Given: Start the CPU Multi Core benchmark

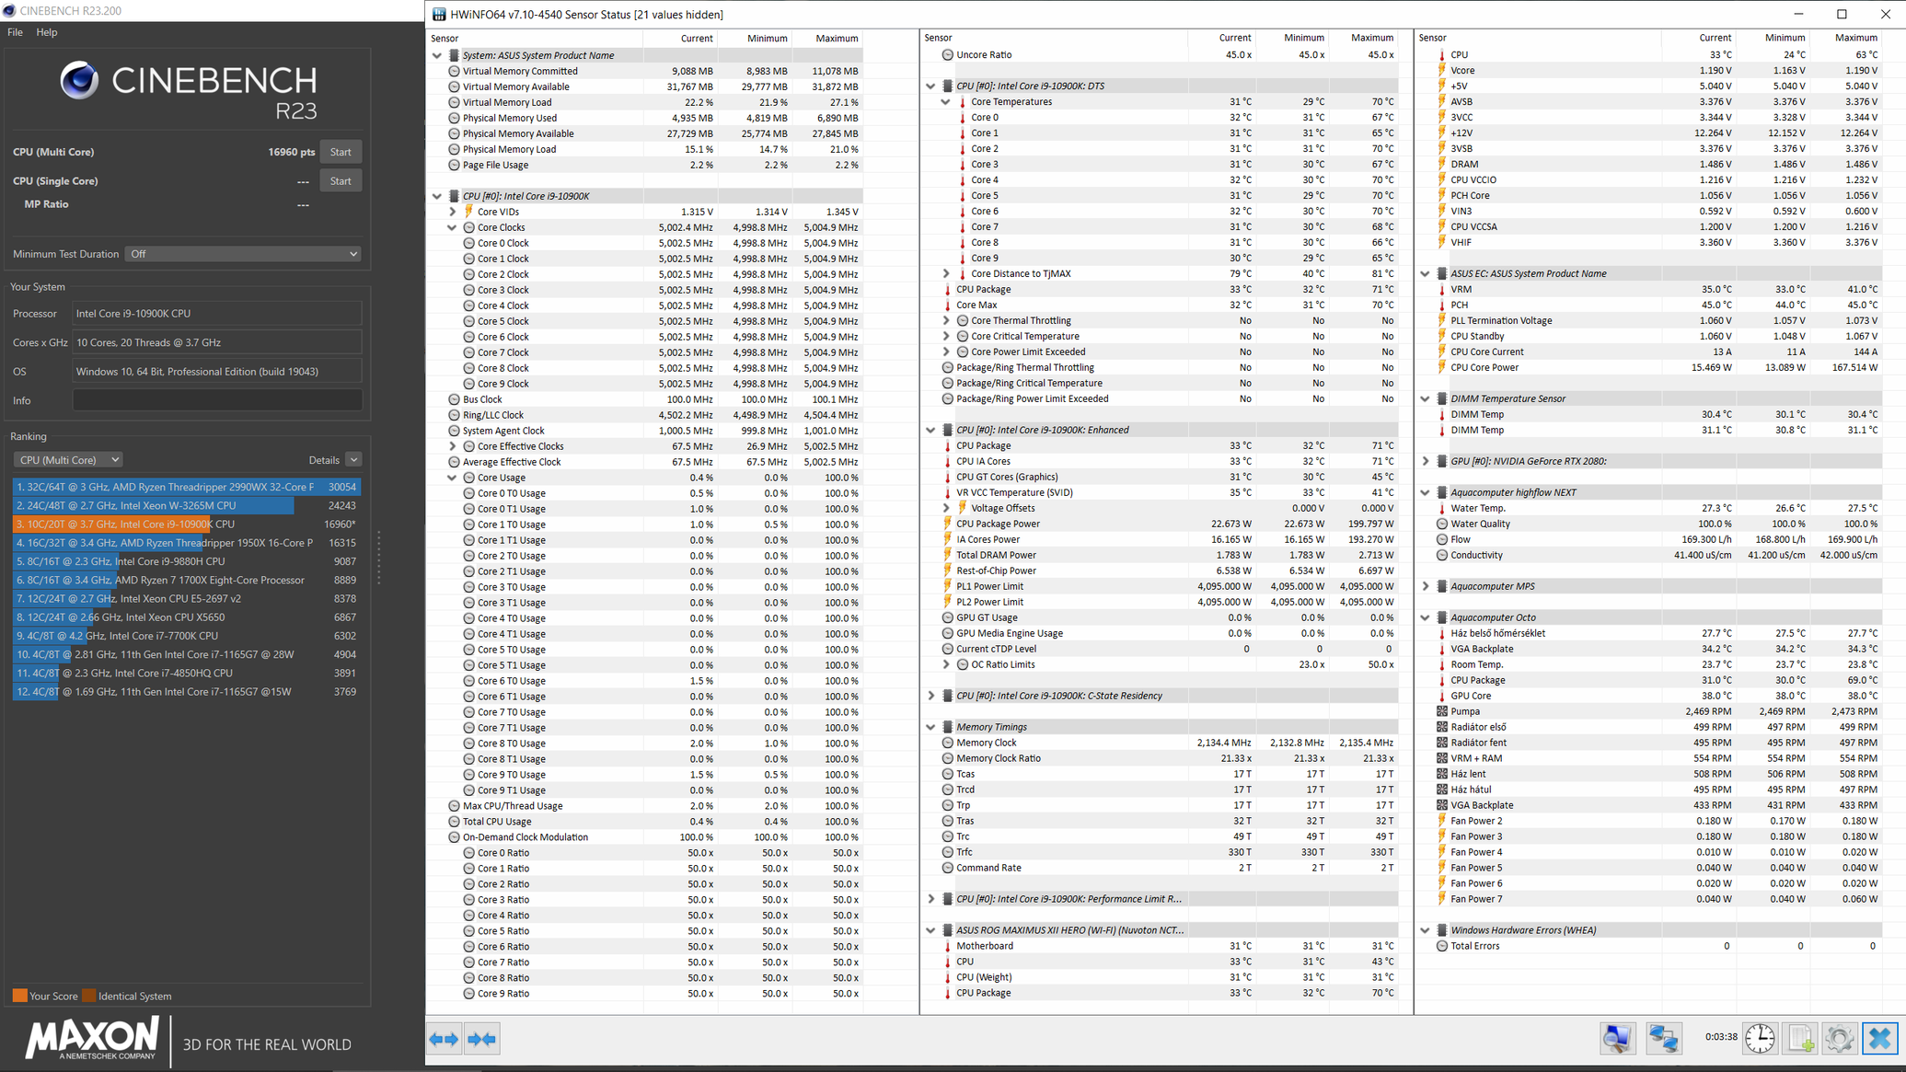Looking at the screenshot, I should point(341,152).
